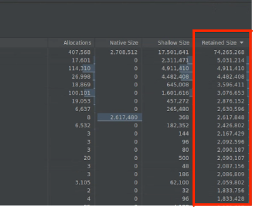Image resolution: width=253 pixels, height=207 pixels.
Task: Click the 3,596,411 retained size value
Action: click(x=230, y=85)
